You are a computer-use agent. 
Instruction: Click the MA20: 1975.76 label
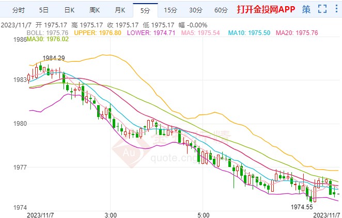click(x=297, y=33)
